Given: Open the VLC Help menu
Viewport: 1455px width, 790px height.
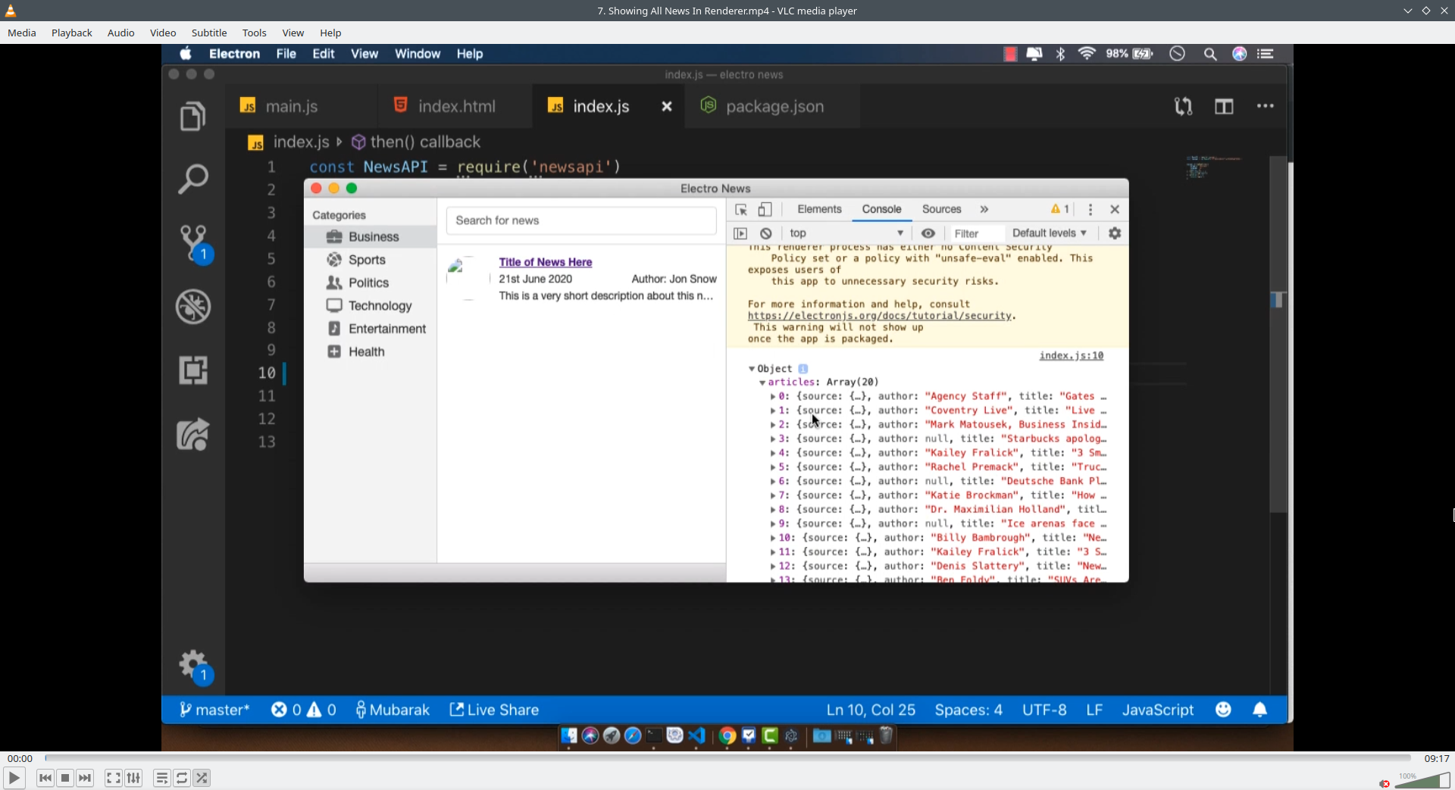Looking at the screenshot, I should tap(330, 33).
